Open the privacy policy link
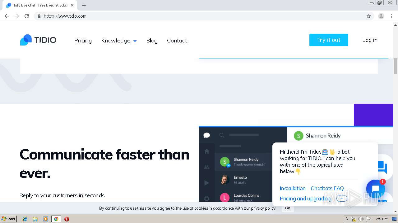Image resolution: width=398 pixels, height=223 pixels. 259,208
